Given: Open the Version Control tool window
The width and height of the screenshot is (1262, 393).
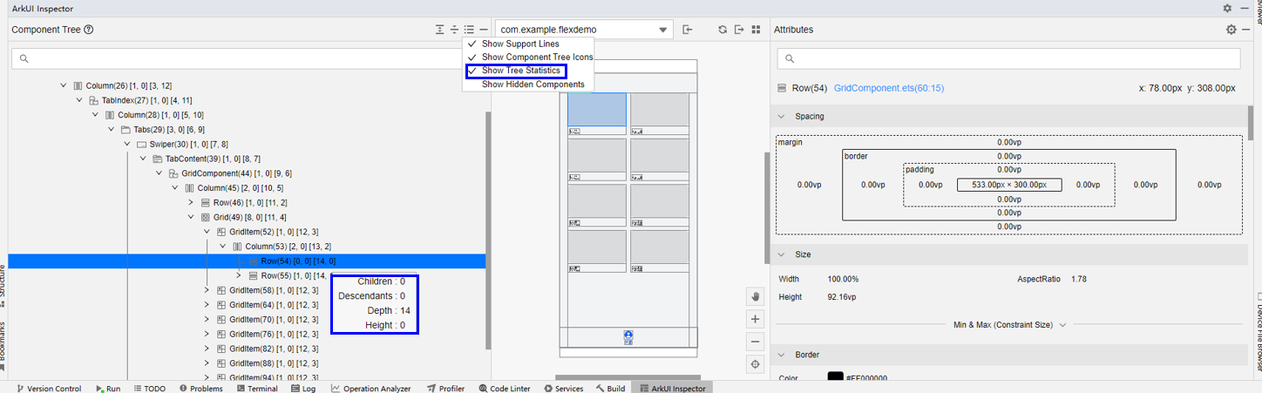Looking at the screenshot, I should pos(48,389).
